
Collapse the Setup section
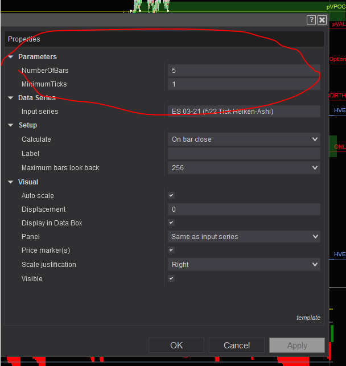pos(11,125)
